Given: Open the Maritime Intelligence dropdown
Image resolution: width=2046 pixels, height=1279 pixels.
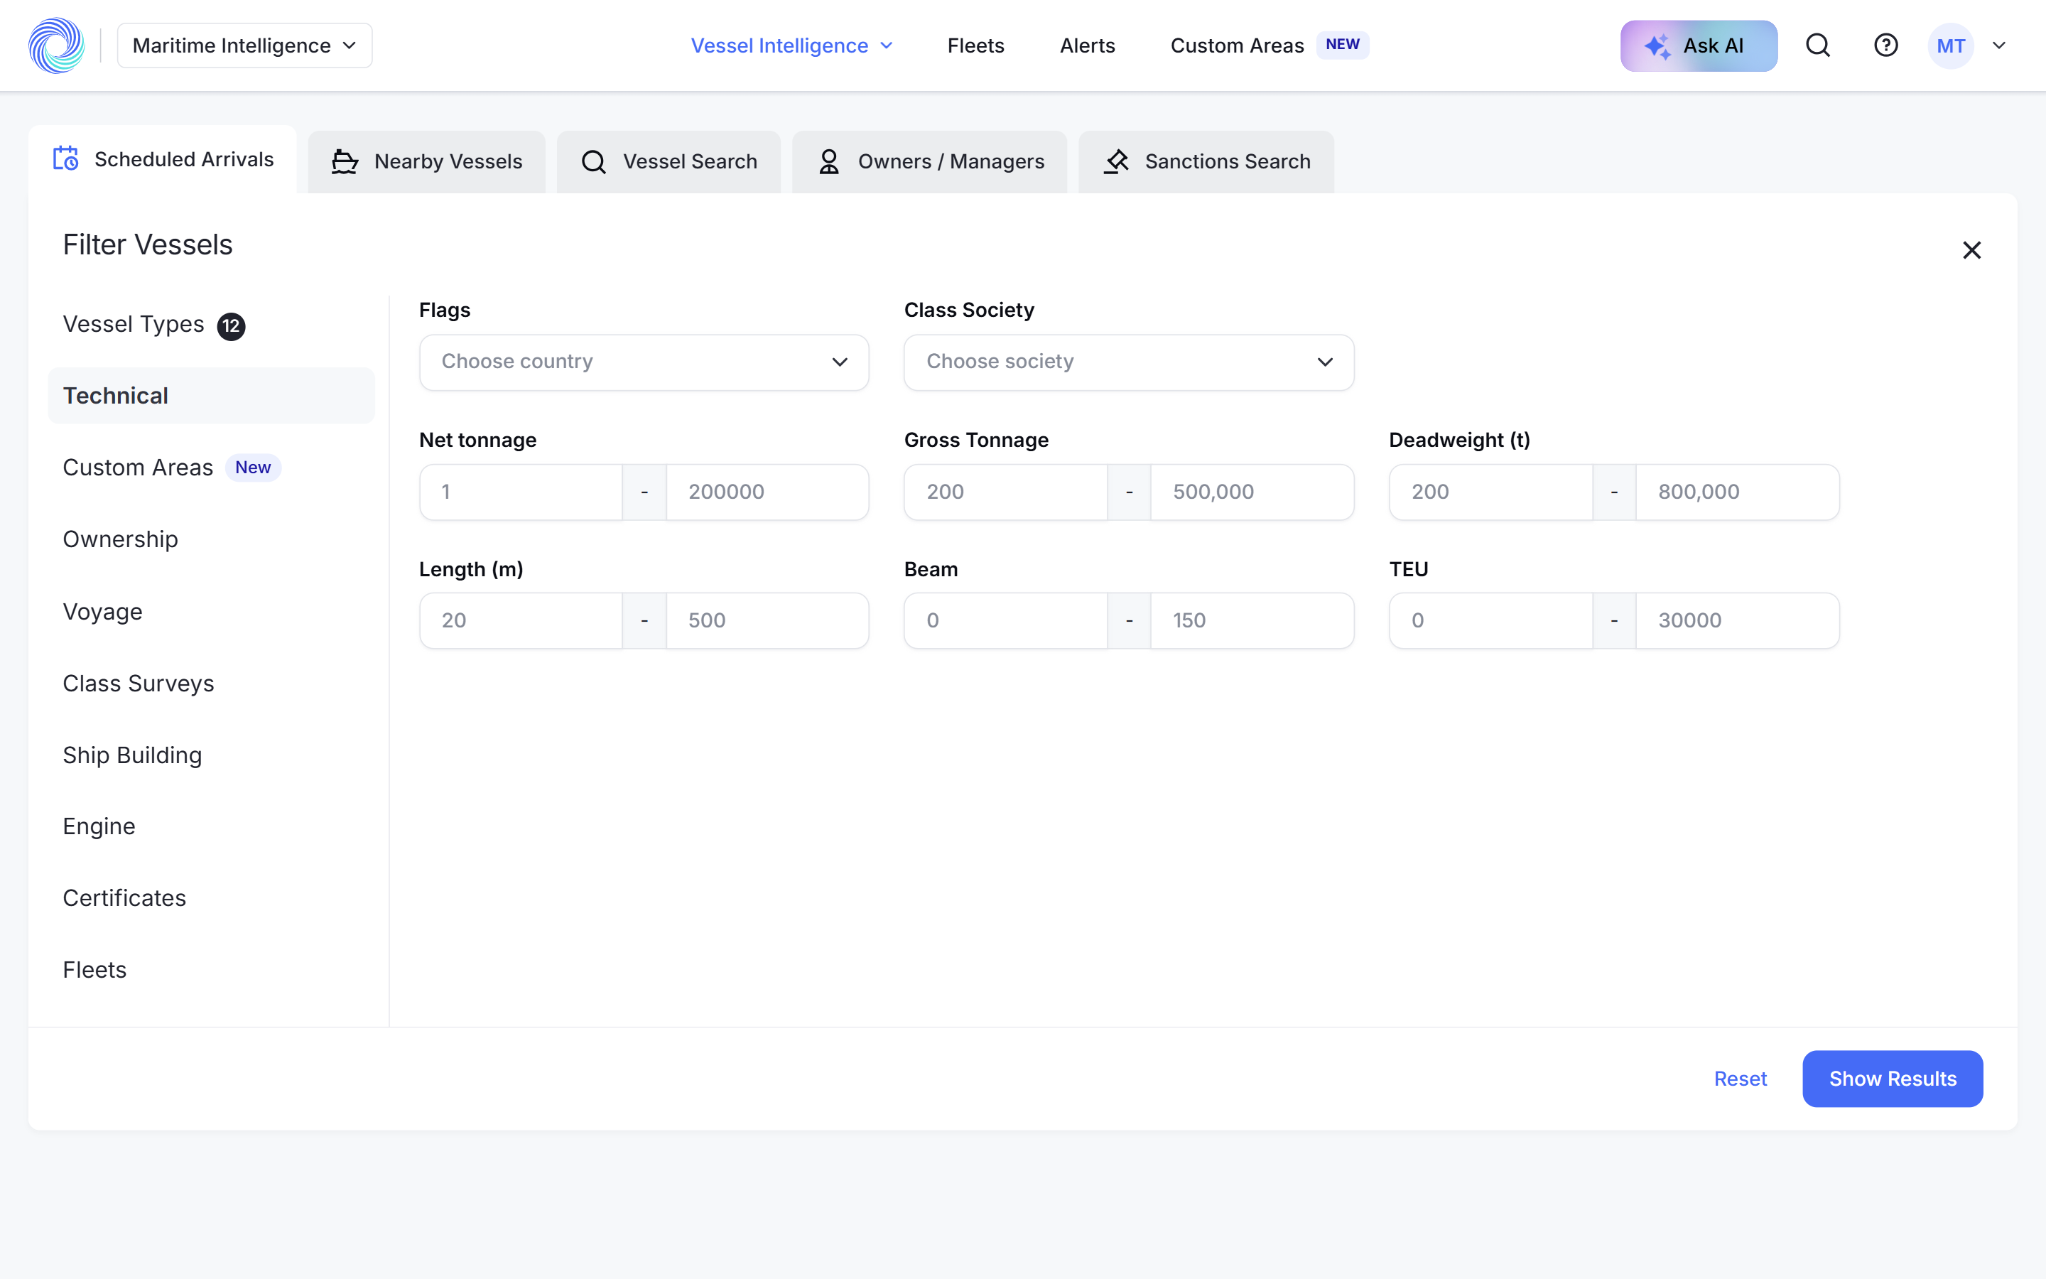Looking at the screenshot, I should pyautogui.click(x=244, y=45).
